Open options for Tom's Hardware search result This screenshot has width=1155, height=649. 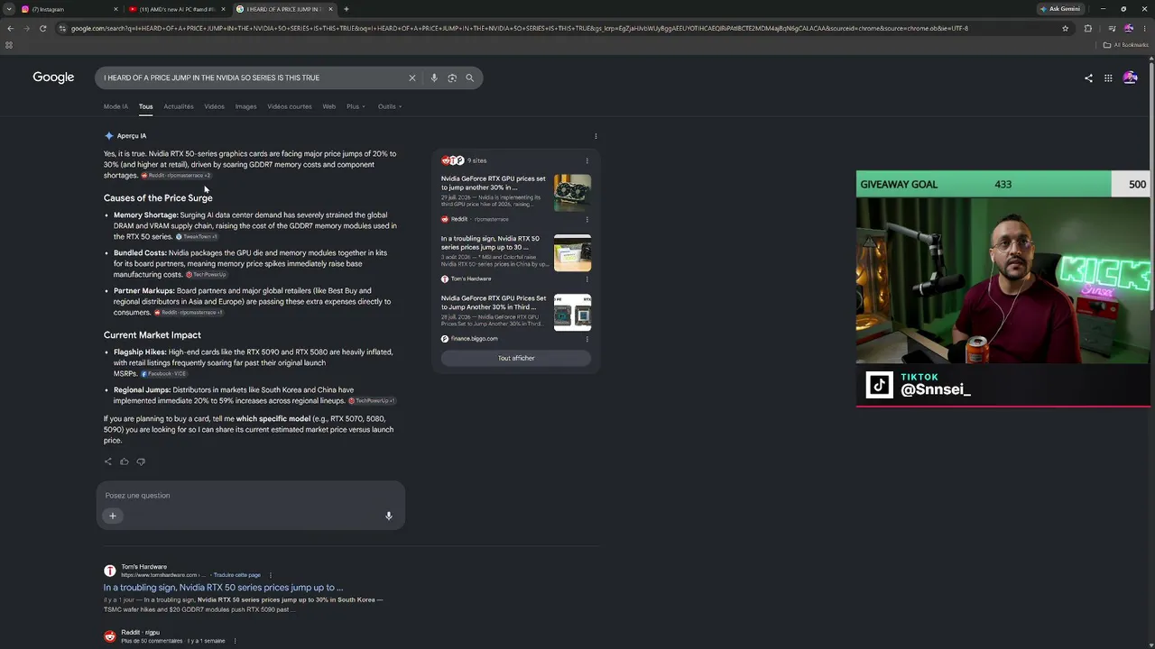[x=270, y=574]
